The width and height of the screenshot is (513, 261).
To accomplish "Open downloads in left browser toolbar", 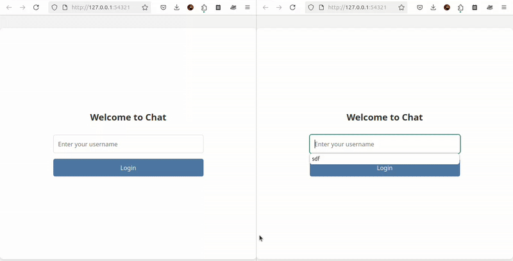I will [177, 7].
